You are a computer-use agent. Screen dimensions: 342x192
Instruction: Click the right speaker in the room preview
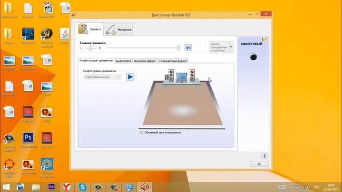click(192, 75)
